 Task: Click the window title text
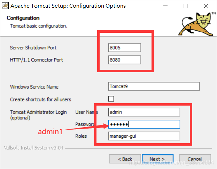68,6
